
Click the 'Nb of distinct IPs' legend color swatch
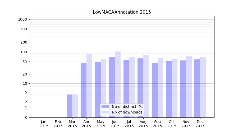[105, 107]
